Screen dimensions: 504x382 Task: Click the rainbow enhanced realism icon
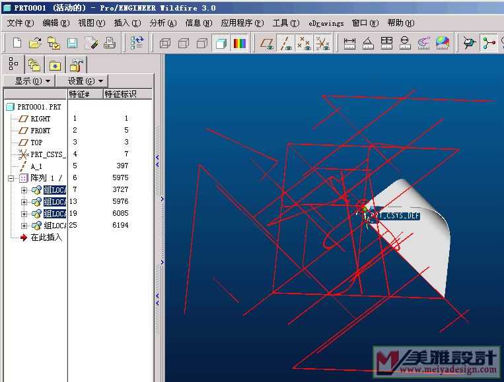click(240, 43)
